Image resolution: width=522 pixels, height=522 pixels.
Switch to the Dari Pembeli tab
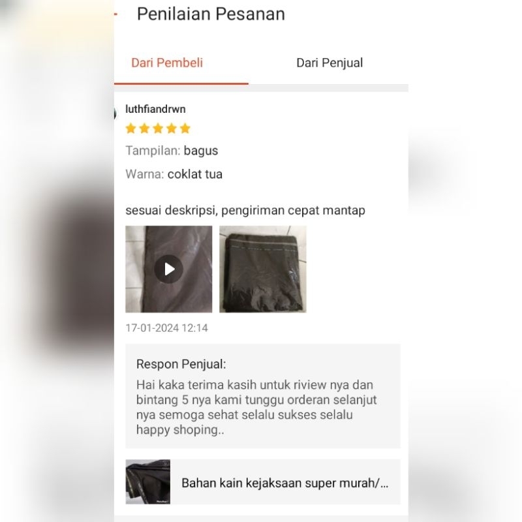pyautogui.click(x=167, y=63)
